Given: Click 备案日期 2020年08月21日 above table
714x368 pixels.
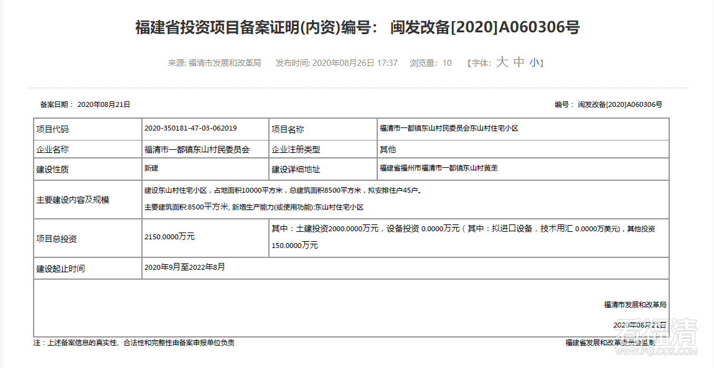Looking at the screenshot, I should (x=85, y=104).
